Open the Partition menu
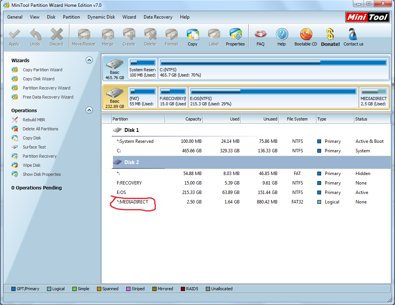395x305 pixels. 72,17
